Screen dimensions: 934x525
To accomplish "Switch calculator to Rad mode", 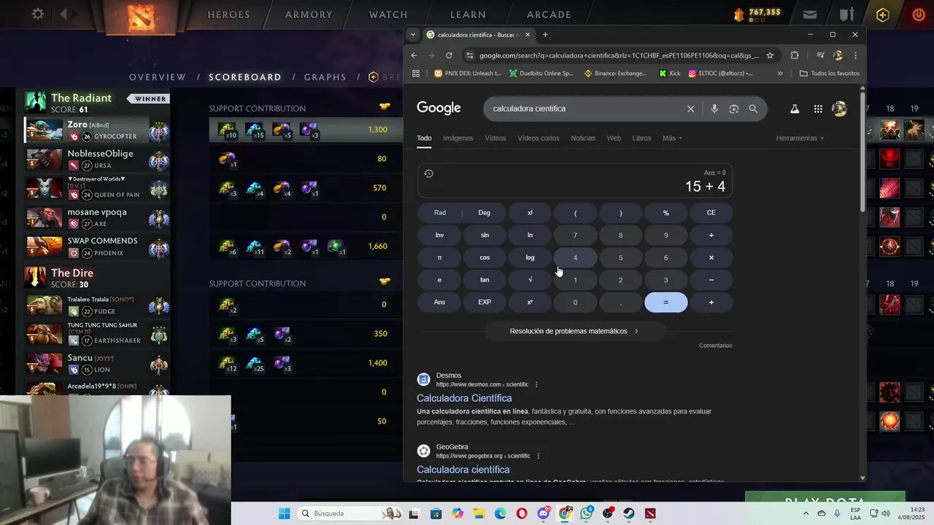I will pyautogui.click(x=440, y=213).
